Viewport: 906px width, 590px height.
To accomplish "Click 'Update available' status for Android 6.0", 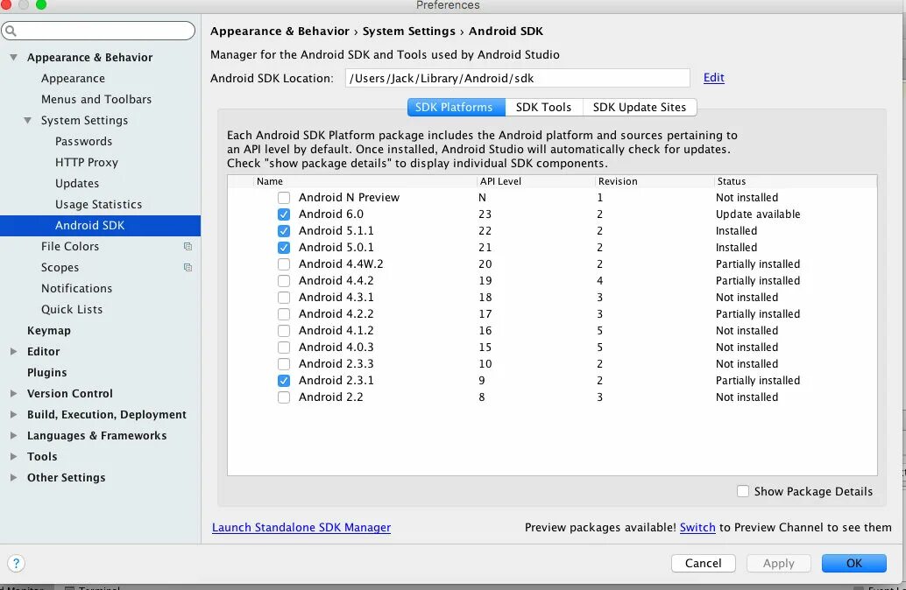I will [758, 214].
